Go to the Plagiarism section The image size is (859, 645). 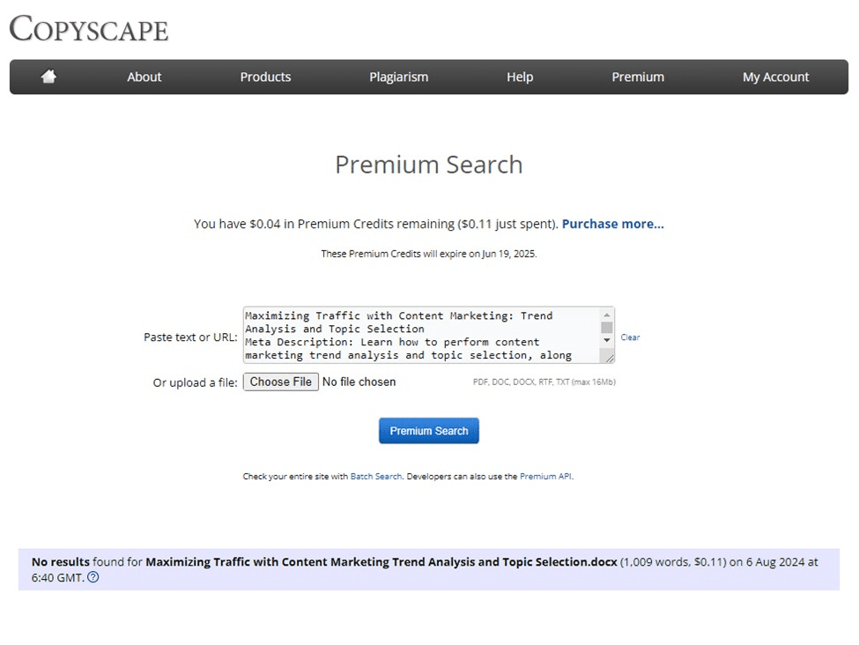398,77
